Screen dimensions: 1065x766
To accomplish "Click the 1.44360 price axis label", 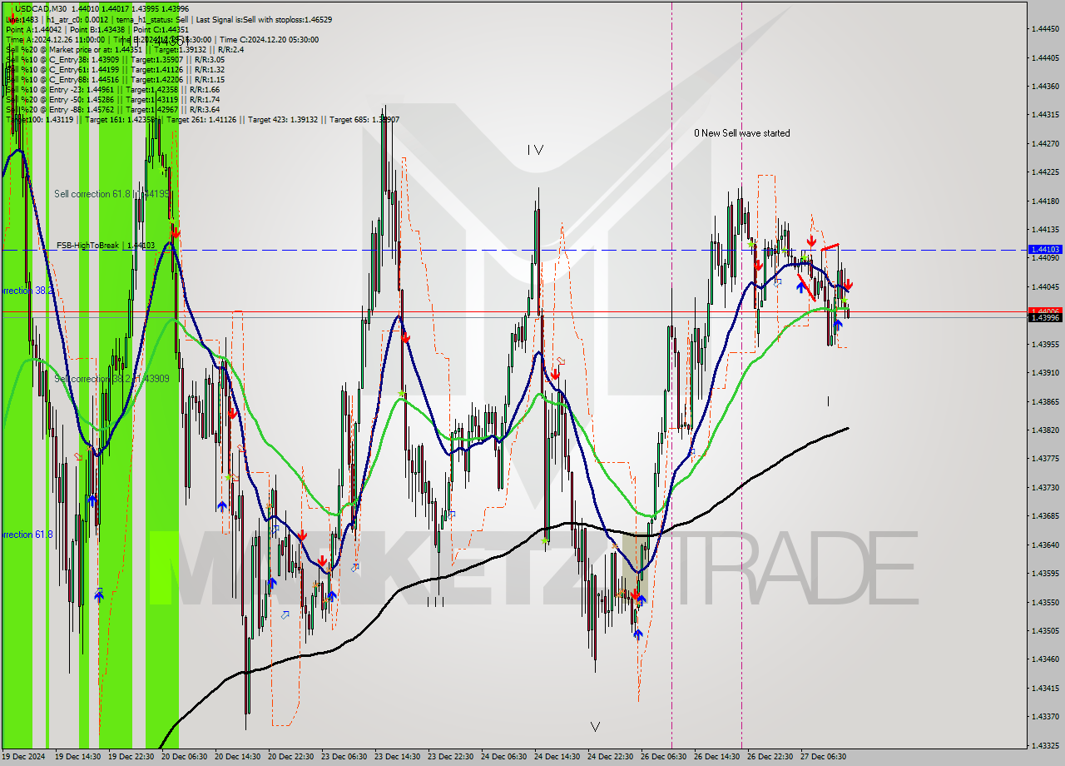I will point(1045,86).
